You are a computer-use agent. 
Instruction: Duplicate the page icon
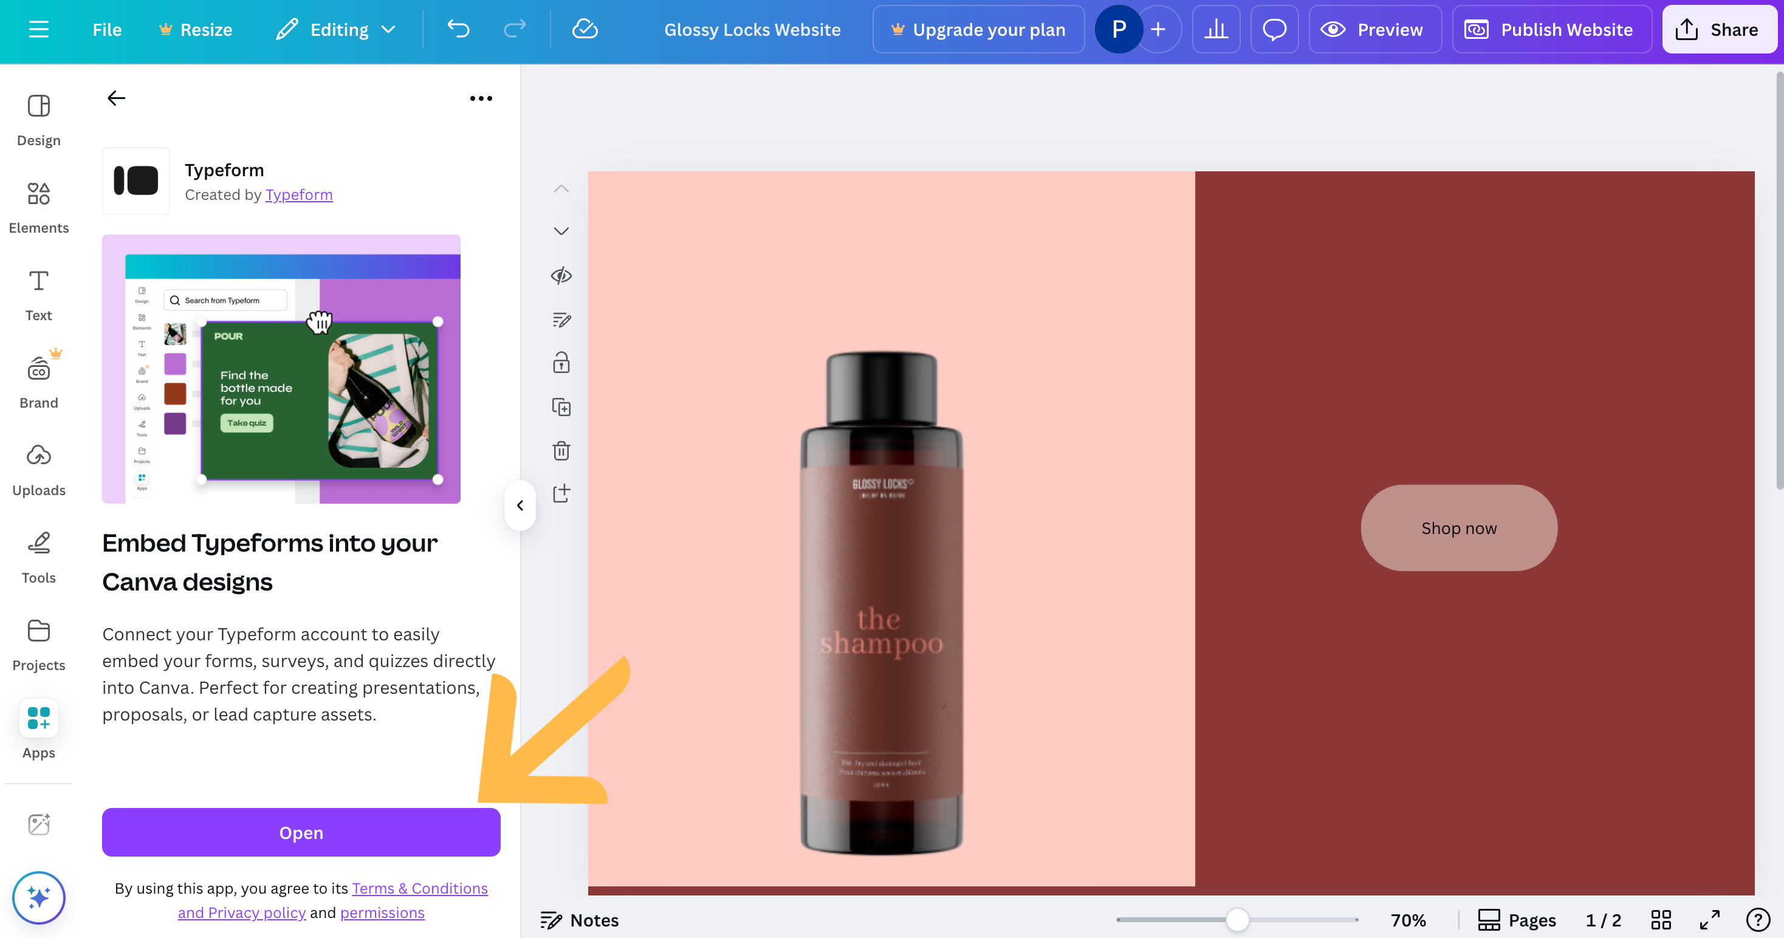561,406
